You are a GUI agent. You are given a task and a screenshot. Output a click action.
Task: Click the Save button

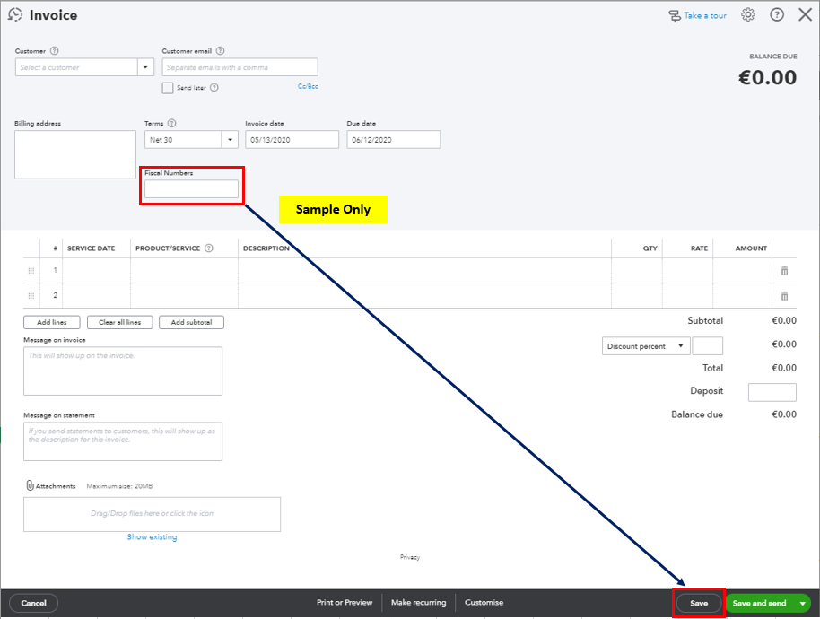click(699, 603)
